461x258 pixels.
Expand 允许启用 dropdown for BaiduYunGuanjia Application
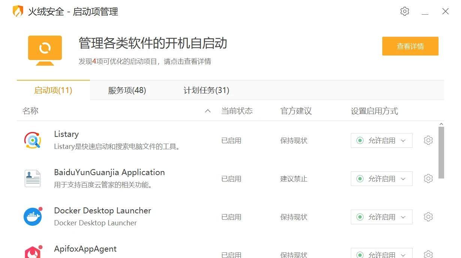click(x=403, y=179)
